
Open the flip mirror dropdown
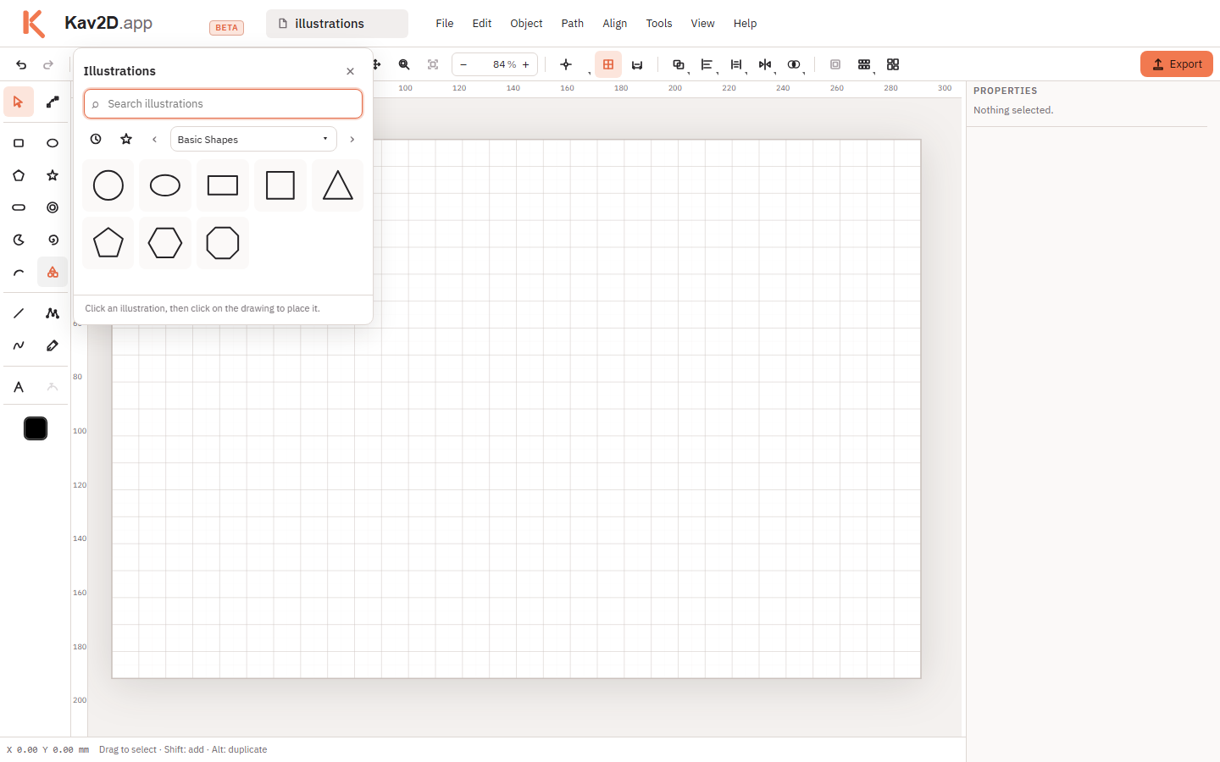point(765,64)
